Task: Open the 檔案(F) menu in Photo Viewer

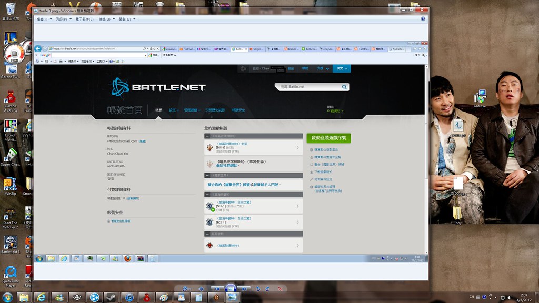Action: (44, 19)
